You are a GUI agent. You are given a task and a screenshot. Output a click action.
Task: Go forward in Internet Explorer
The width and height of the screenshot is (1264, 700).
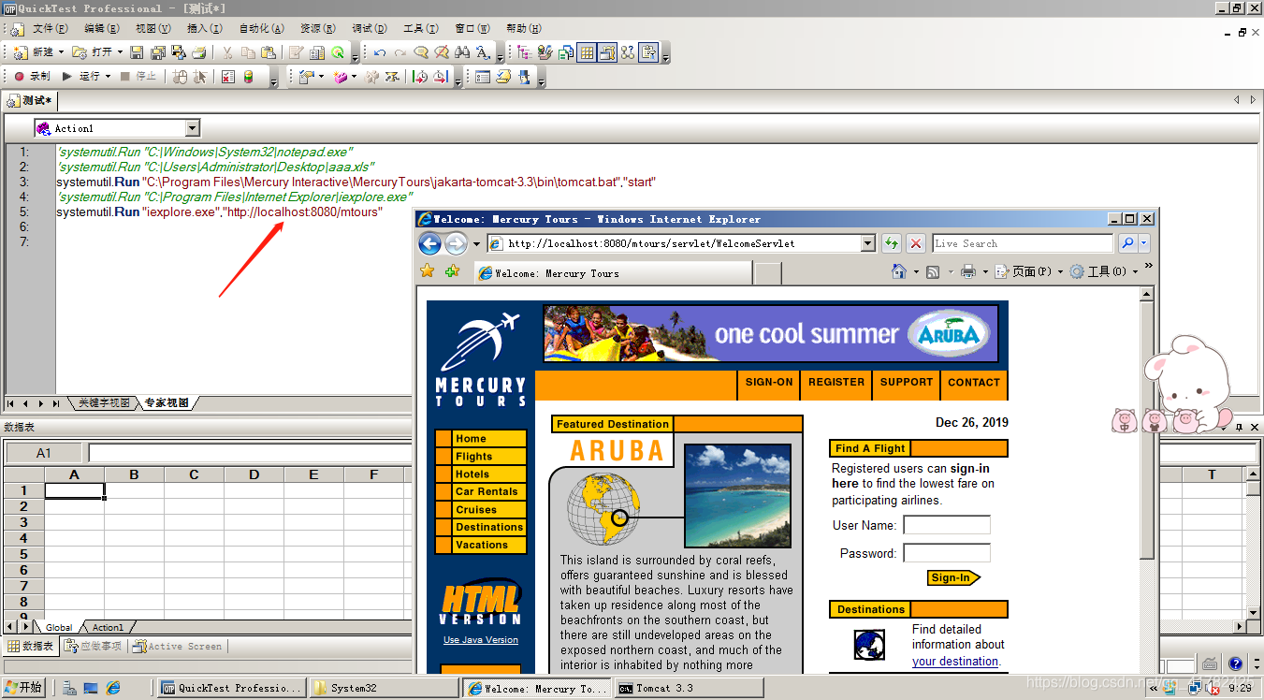click(x=456, y=244)
